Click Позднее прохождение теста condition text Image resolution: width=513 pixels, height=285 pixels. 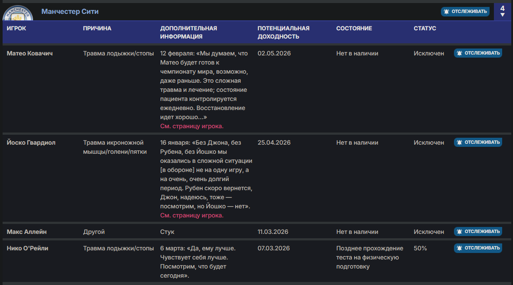(x=370, y=257)
